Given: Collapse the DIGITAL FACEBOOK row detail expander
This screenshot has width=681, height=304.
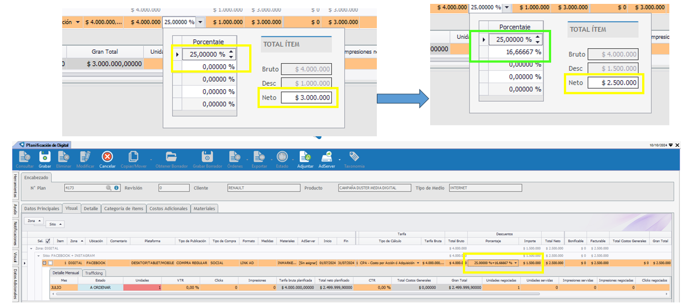Looking at the screenshot, I should click(44, 262).
